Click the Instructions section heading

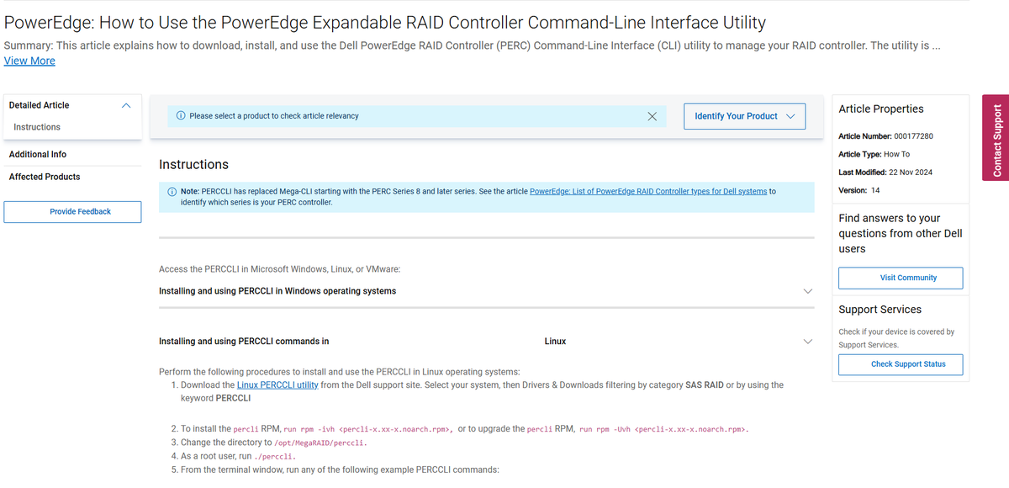click(193, 165)
